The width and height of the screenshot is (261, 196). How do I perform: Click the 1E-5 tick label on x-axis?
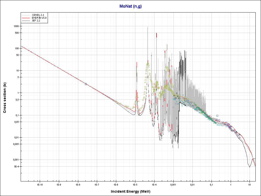point(135,184)
